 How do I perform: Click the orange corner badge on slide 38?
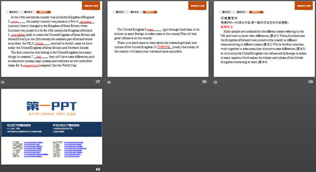tap(198, 5)
